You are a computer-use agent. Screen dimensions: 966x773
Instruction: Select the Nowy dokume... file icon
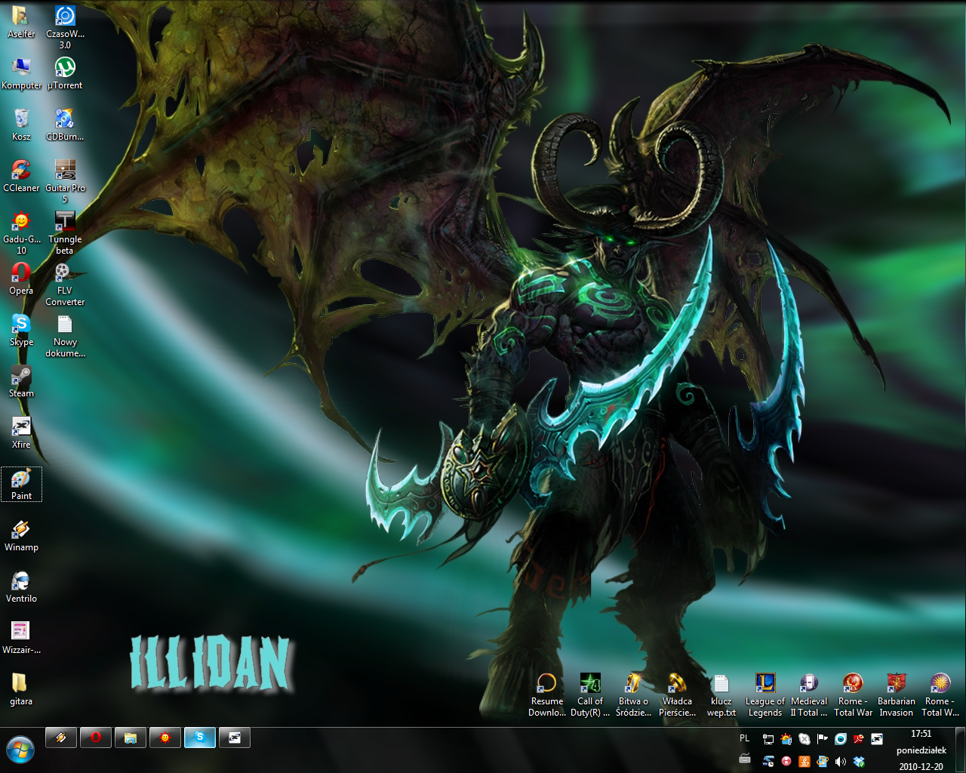click(x=65, y=336)
